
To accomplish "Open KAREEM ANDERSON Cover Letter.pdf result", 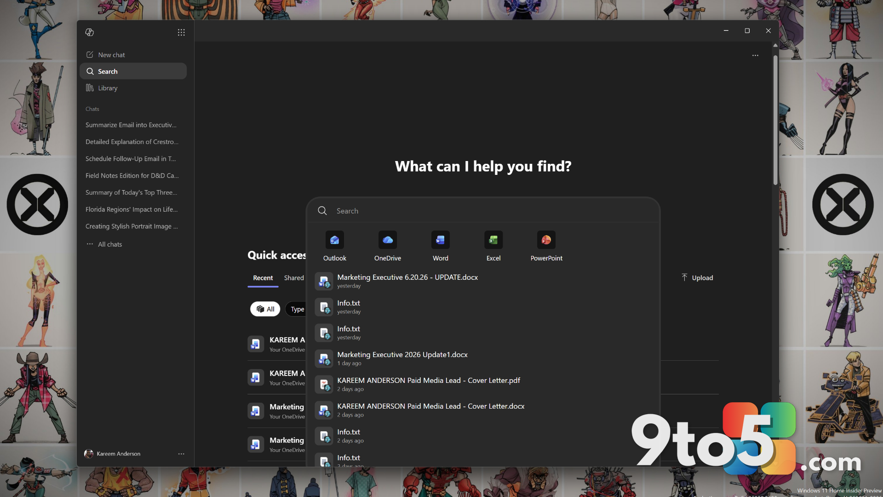I will click(x=483, y=384).
